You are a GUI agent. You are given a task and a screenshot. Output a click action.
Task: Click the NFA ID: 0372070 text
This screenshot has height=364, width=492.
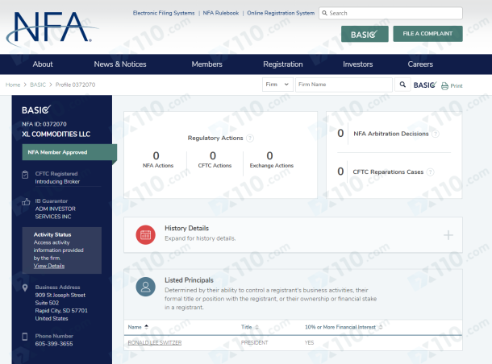(x=44, y=124)
